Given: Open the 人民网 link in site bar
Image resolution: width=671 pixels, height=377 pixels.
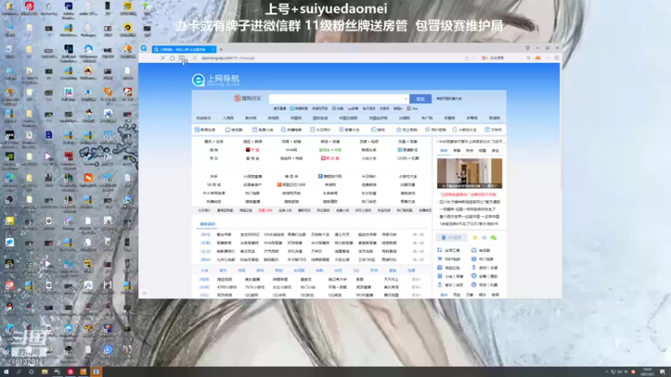Looking at the screenshot, I should [x=228, y=118].
